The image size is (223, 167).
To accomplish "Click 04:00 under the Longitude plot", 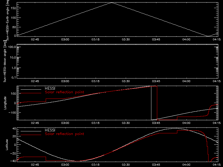I will 186,123.
